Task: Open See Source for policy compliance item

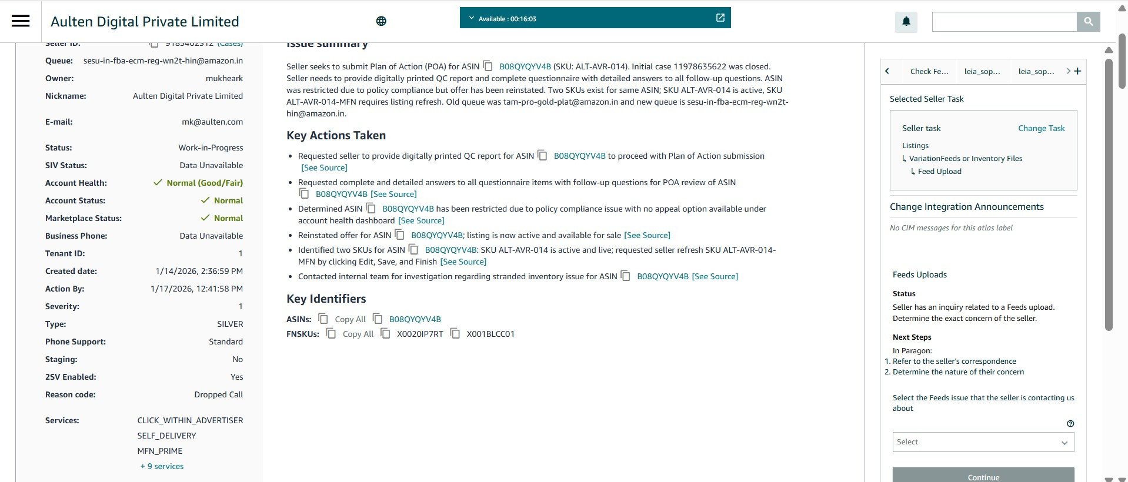Action: pos(422,220)
